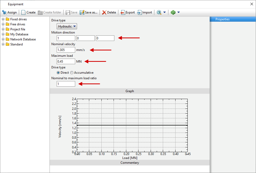Click the magnifier search icon
The width and height of the screenshot is (256, 173).
[x=159, y=12]
